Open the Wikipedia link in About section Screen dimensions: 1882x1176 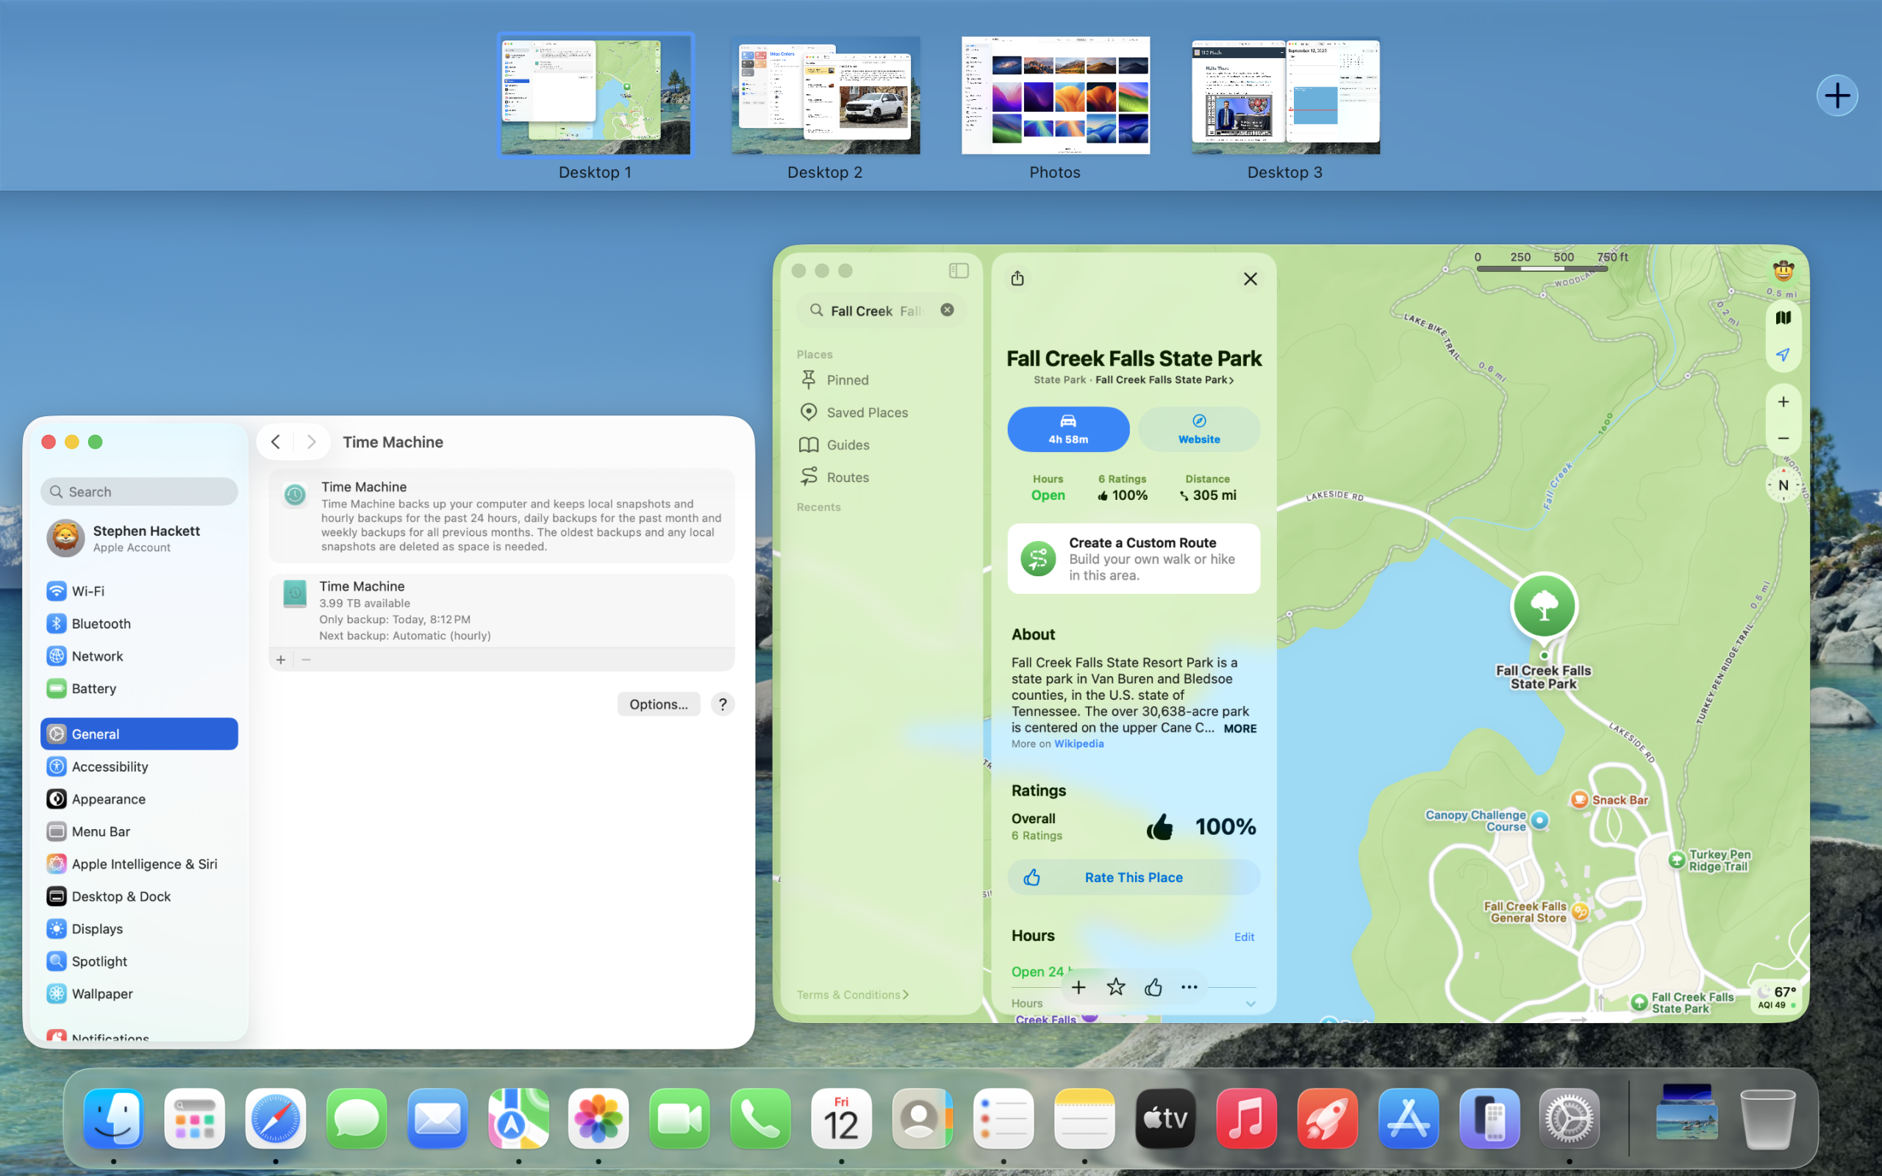click(x=1078, y=744)
